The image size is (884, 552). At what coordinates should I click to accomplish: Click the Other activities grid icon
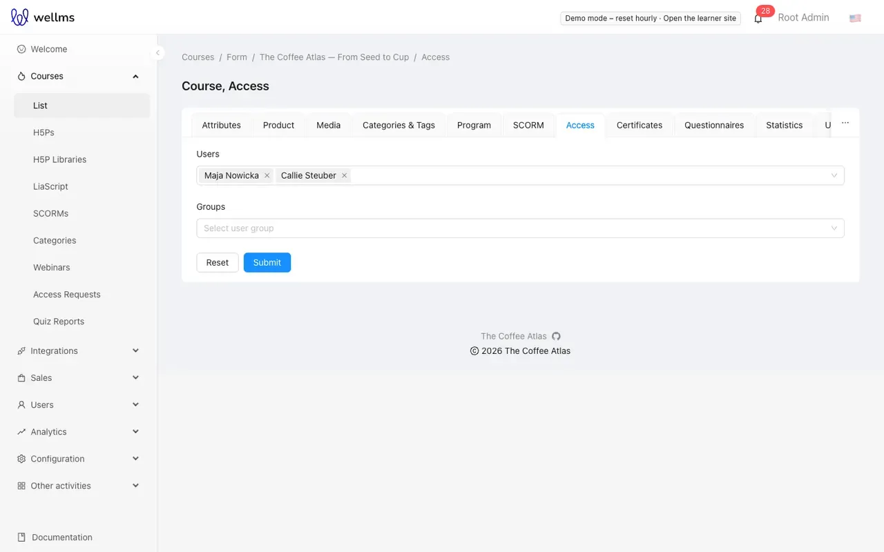[x=21, y=485]
